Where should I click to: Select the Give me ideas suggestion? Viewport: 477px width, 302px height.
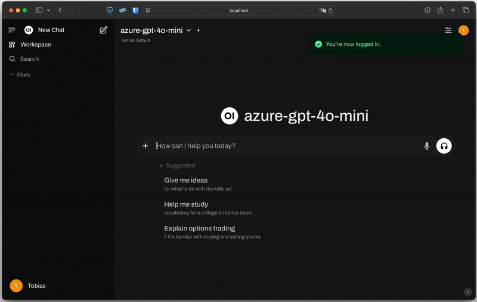(x=198, y=184)
